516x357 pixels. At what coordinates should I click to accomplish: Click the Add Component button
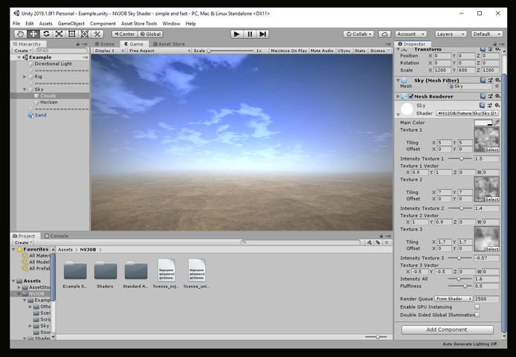click(x=447, y=329)
